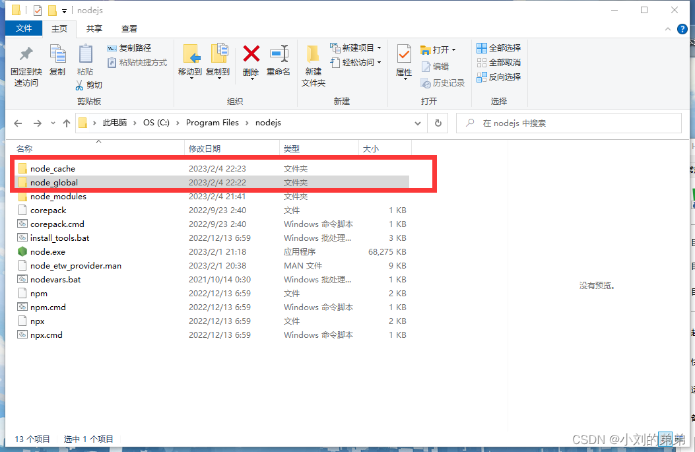Image resolution: width=695 pixels, height=452 pixels.
Task: Select the node_global folder
Action: pyautogui.click(x=212, y=182)
